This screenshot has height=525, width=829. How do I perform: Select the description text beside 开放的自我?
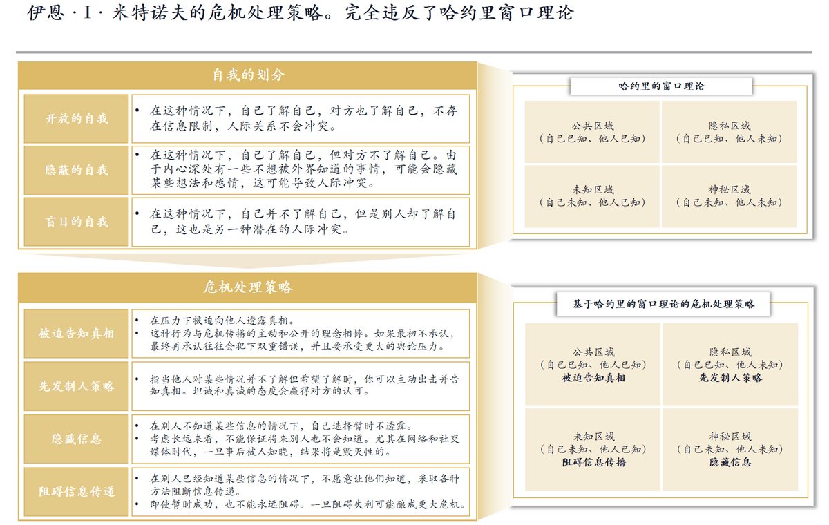click(x=301, y=119)
